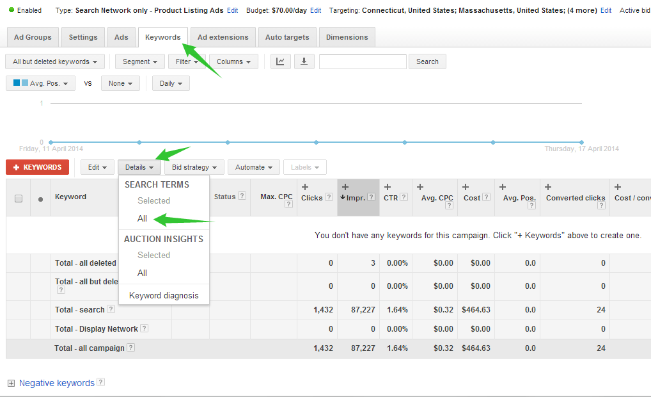The height and width of the screenshot is (397, 651).
Task: Switch to the Ad Groups tab
Action: pyautogui.click(x=33, y=37)
